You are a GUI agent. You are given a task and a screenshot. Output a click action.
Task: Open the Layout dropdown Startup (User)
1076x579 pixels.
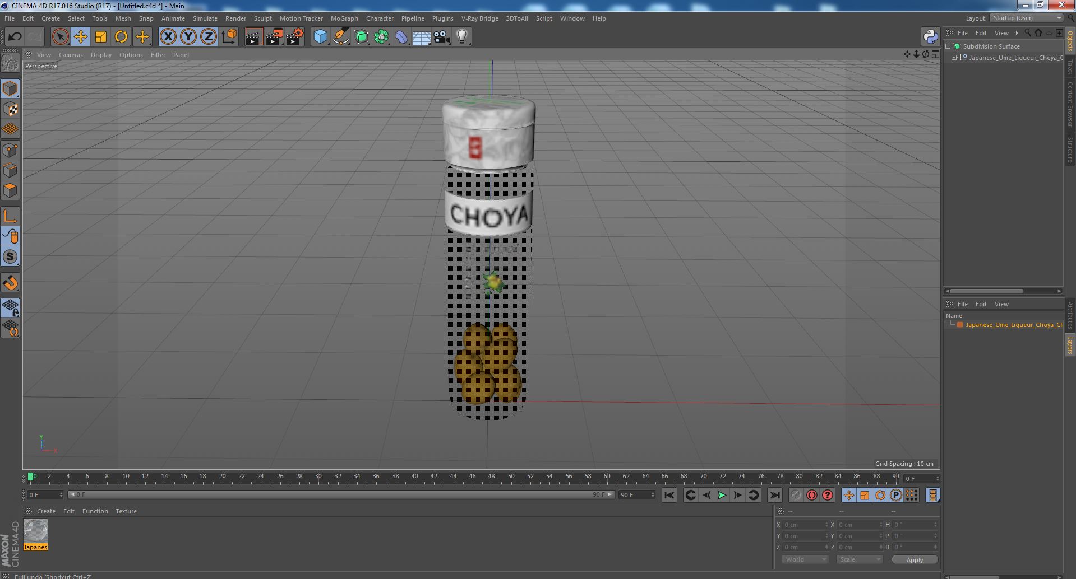(1026, 18)
